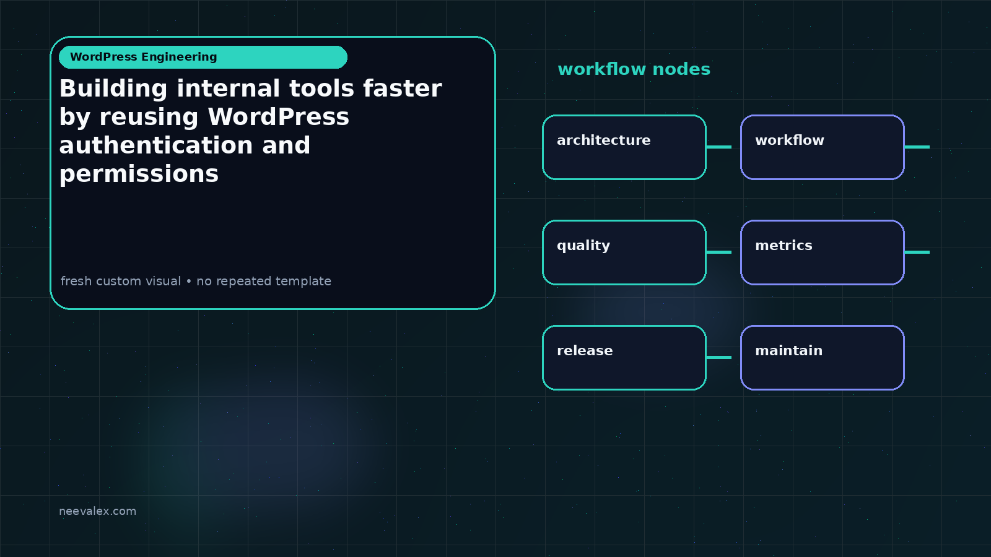991x557 pixels.
Task: Select the workflow node box
Action: point(823,147)
